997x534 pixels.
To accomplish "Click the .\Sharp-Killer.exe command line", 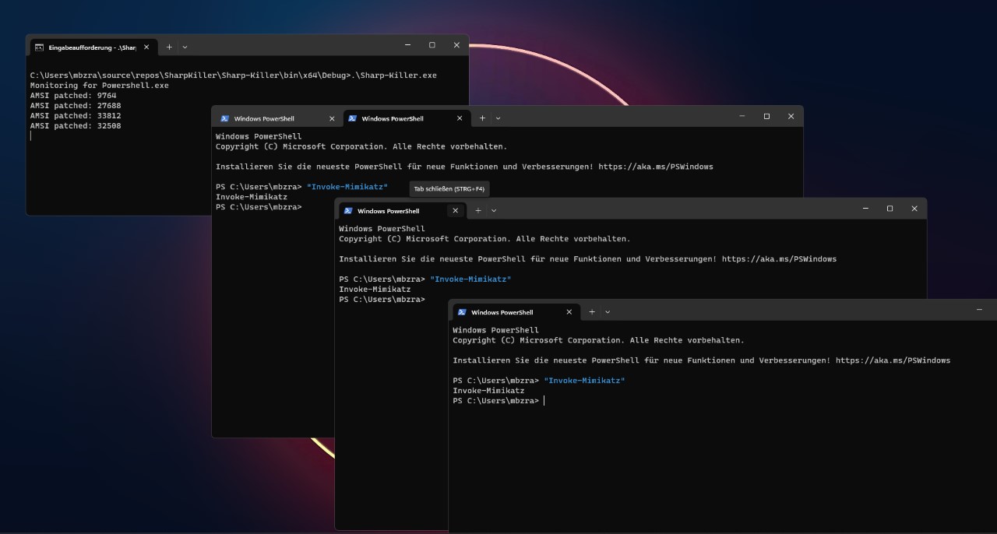I will coord(233,76).
